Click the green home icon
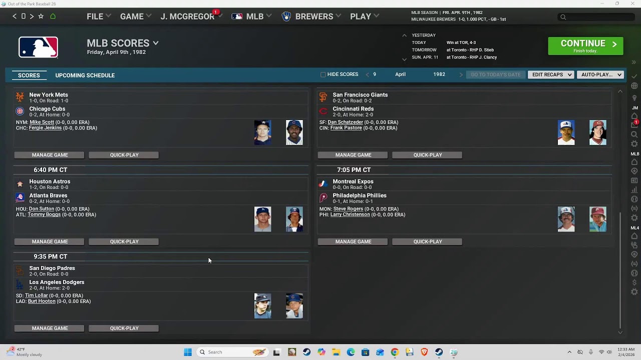641x360 pixels. (53, 16)
